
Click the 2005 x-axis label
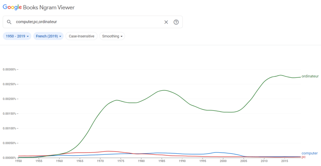pos(244,161)
